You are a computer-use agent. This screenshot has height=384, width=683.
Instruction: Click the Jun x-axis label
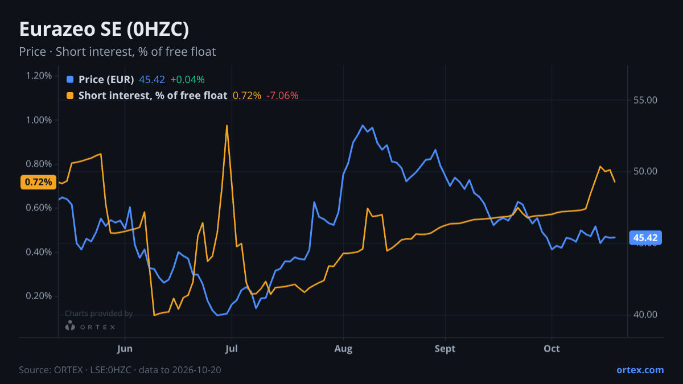pos(124,349)
